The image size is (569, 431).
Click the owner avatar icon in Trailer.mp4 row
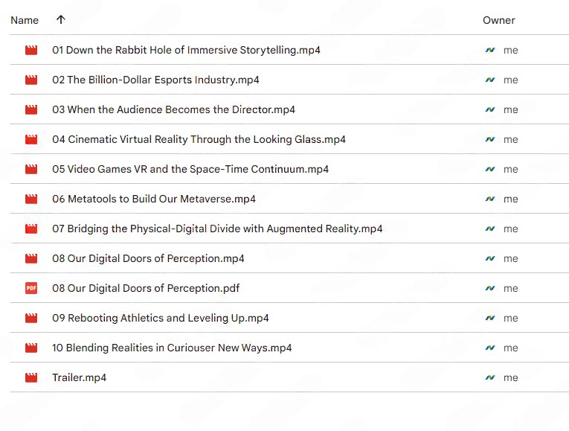tap(489, 377)
